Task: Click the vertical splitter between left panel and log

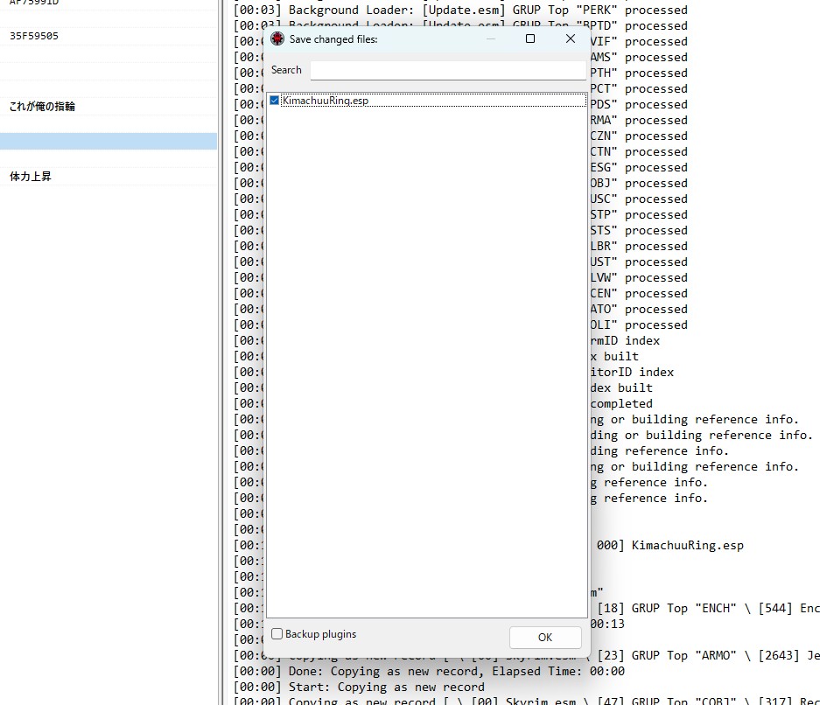Action: [x=221, y=350]
